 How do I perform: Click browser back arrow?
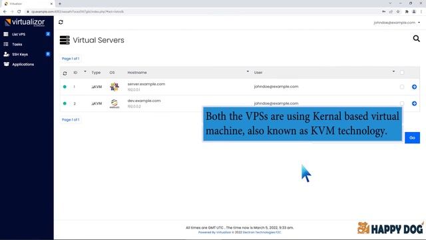click(x=5, y=12)
